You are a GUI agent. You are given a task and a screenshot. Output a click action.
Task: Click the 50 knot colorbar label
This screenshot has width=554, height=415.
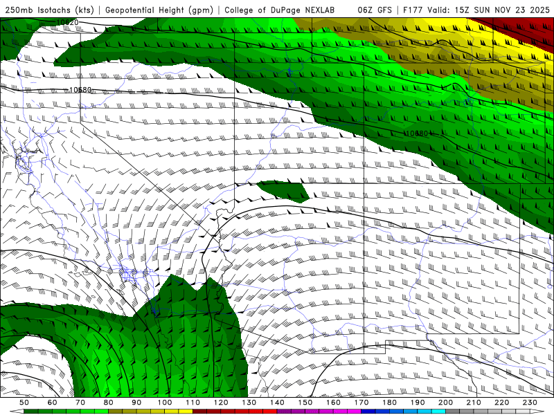click(x=24, y=403)
